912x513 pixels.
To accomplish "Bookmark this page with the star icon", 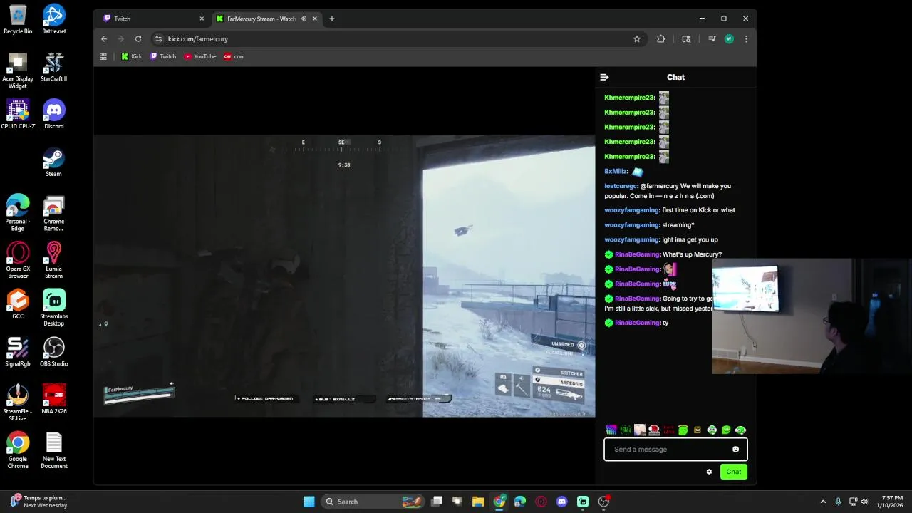I will click(637, 39).
